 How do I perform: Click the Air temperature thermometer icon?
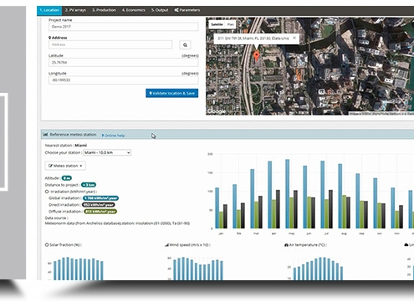pyautogui.click(x=286, y=245)
